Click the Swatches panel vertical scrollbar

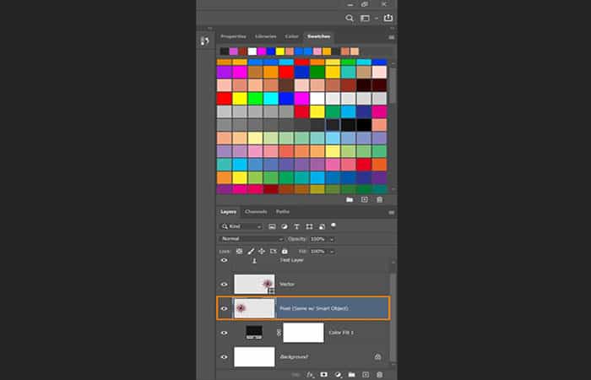point(393,85)
